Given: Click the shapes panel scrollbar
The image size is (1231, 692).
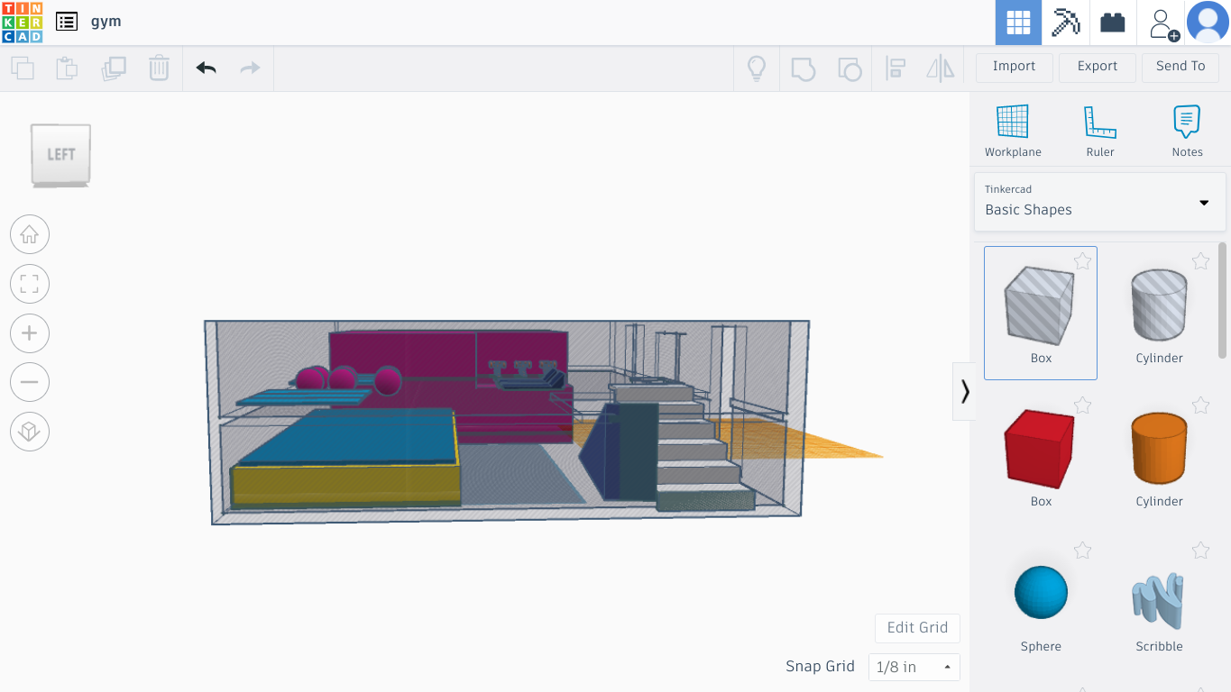Looking at the screenshot, I should [x=1223, y=299].
